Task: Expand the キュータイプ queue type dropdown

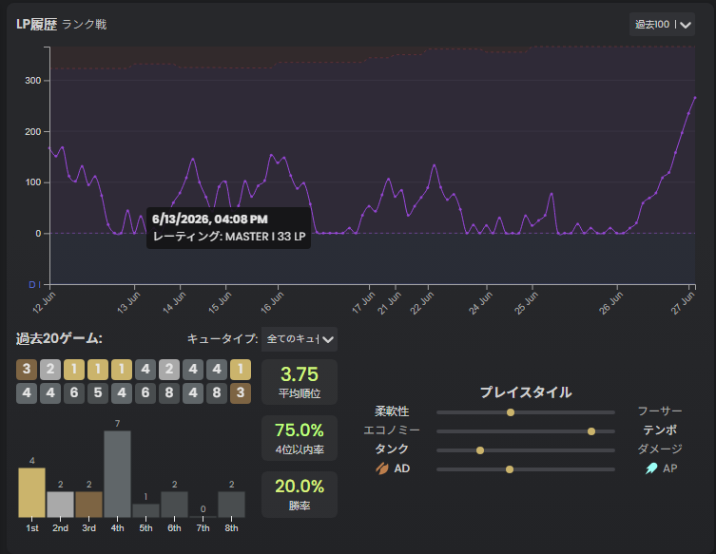Action: click(x=300, y=339)
